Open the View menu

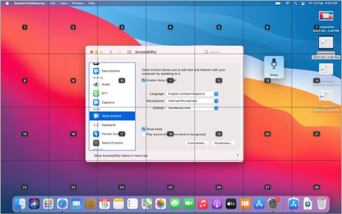tap(63, 3)
